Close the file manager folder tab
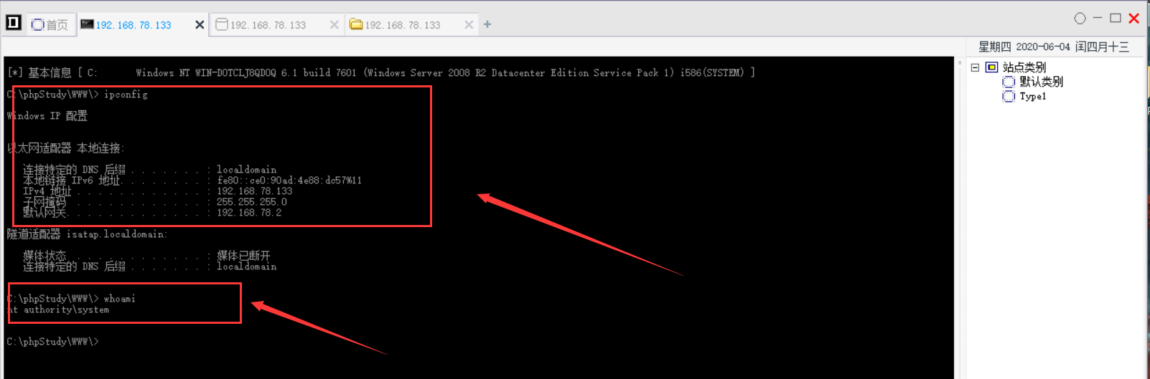Viewport: 1150px width, 379px height. click(469, 24)
